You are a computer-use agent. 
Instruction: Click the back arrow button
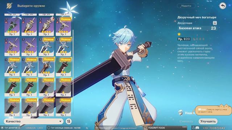pyautogui.click(x=223, y=6)
